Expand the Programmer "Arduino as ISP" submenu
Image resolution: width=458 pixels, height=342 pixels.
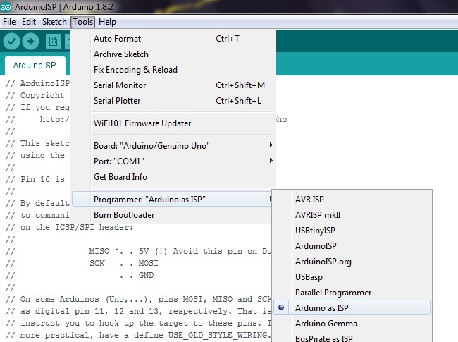173,200
